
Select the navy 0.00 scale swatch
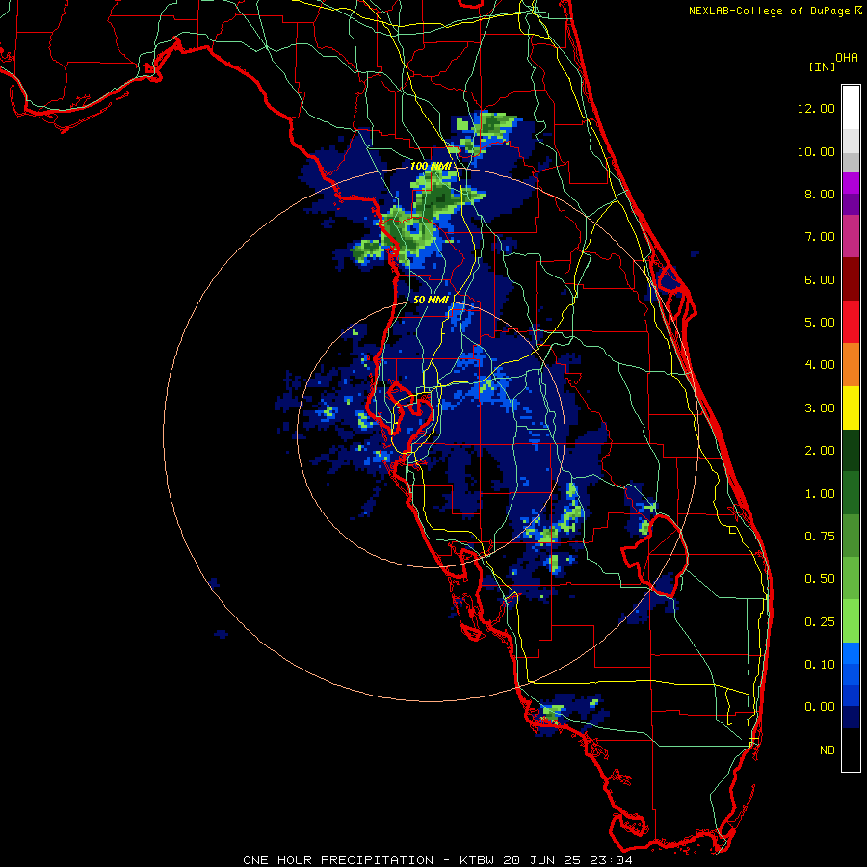click(851, 718)
